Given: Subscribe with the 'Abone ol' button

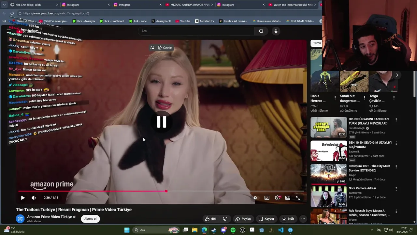Looking at the screenshot, I should click(90, 219).
